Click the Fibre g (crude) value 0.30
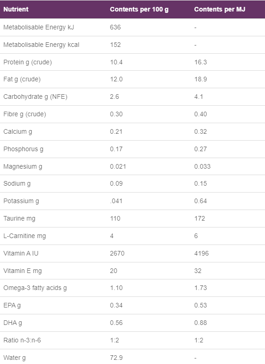 (116, 114)
